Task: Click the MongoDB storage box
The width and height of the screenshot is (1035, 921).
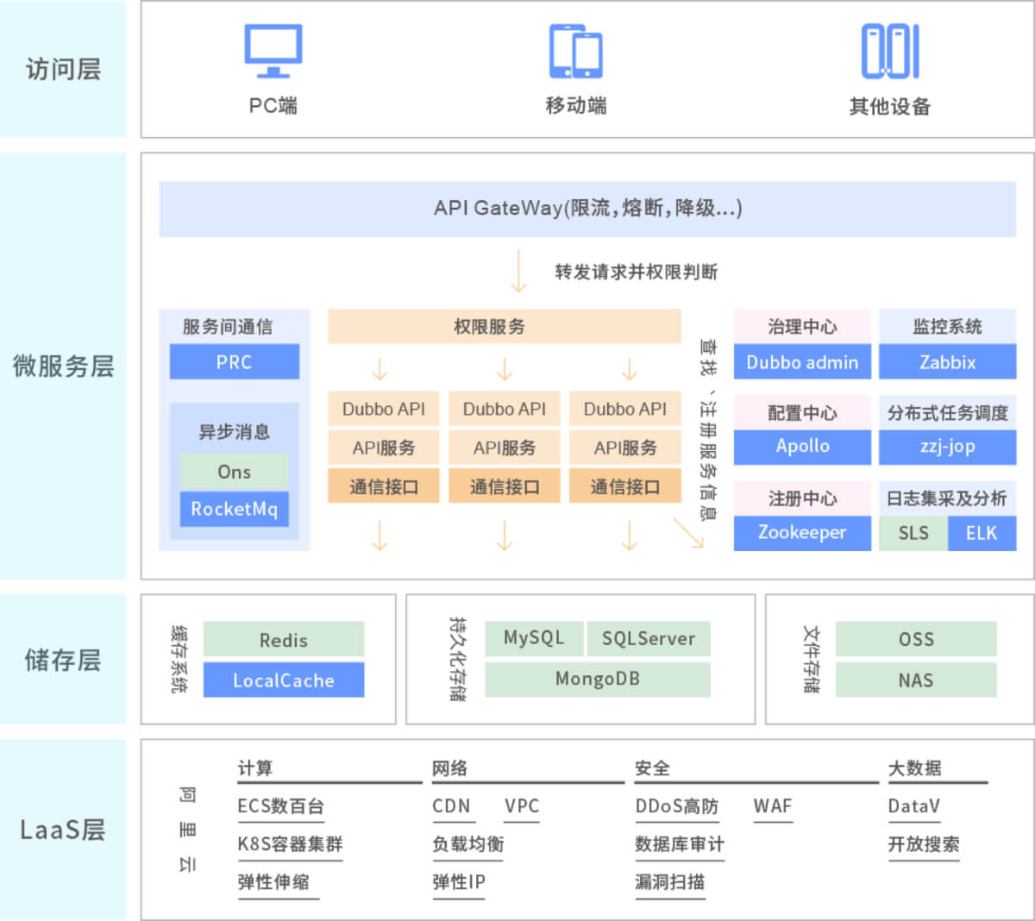Action: (597, 680)
